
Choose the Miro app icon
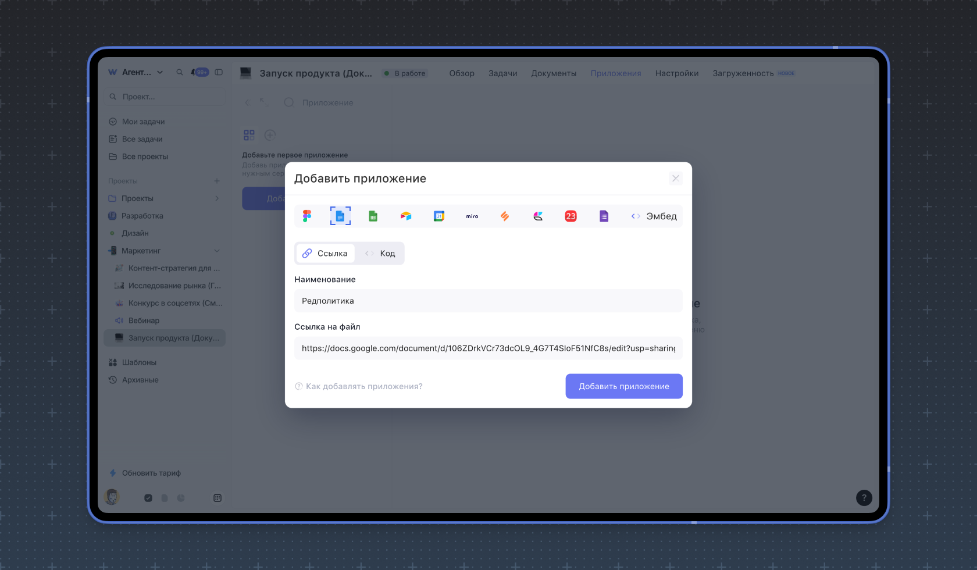tap(472, 216)
